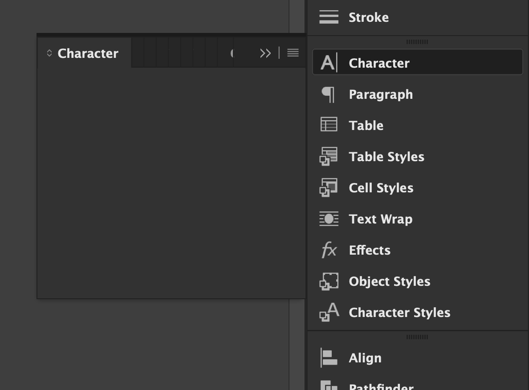529x390 pixels.
Task: Open the Character Styles panel
Action: click(399, 312)
